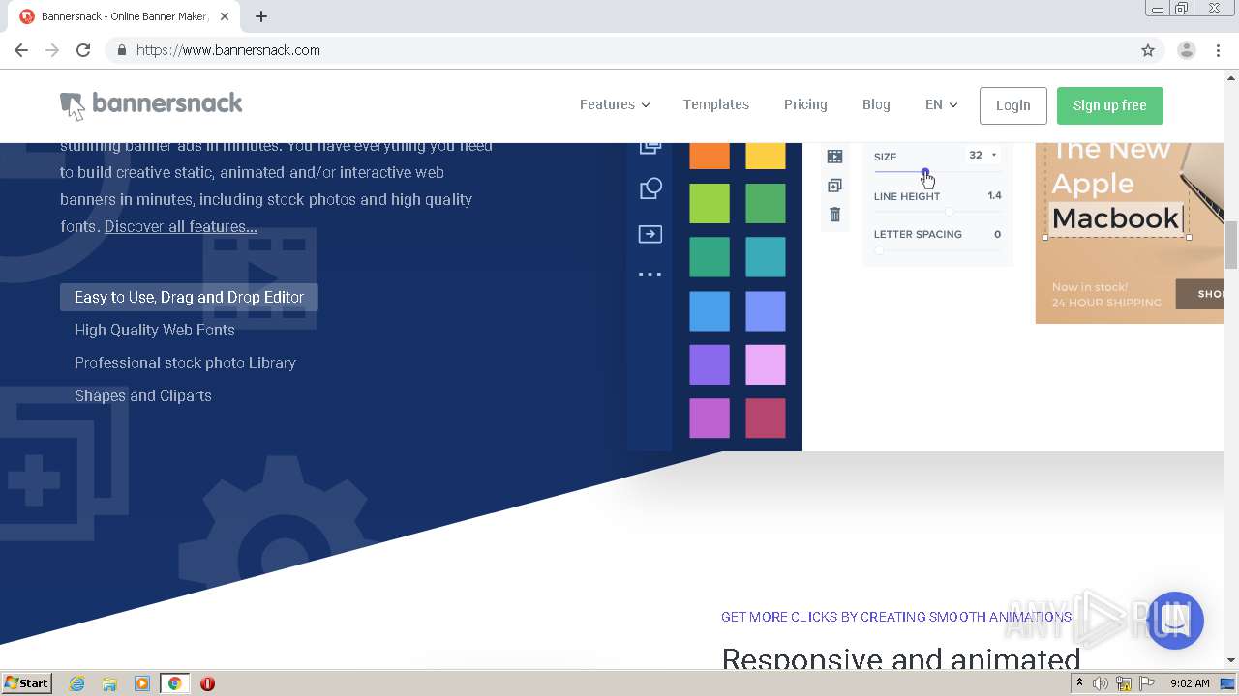The width and height of the screenshot is (1239, 696).
Task: Follow the Discover all features link
Action: pyautogui.click(x=181, y=226)
